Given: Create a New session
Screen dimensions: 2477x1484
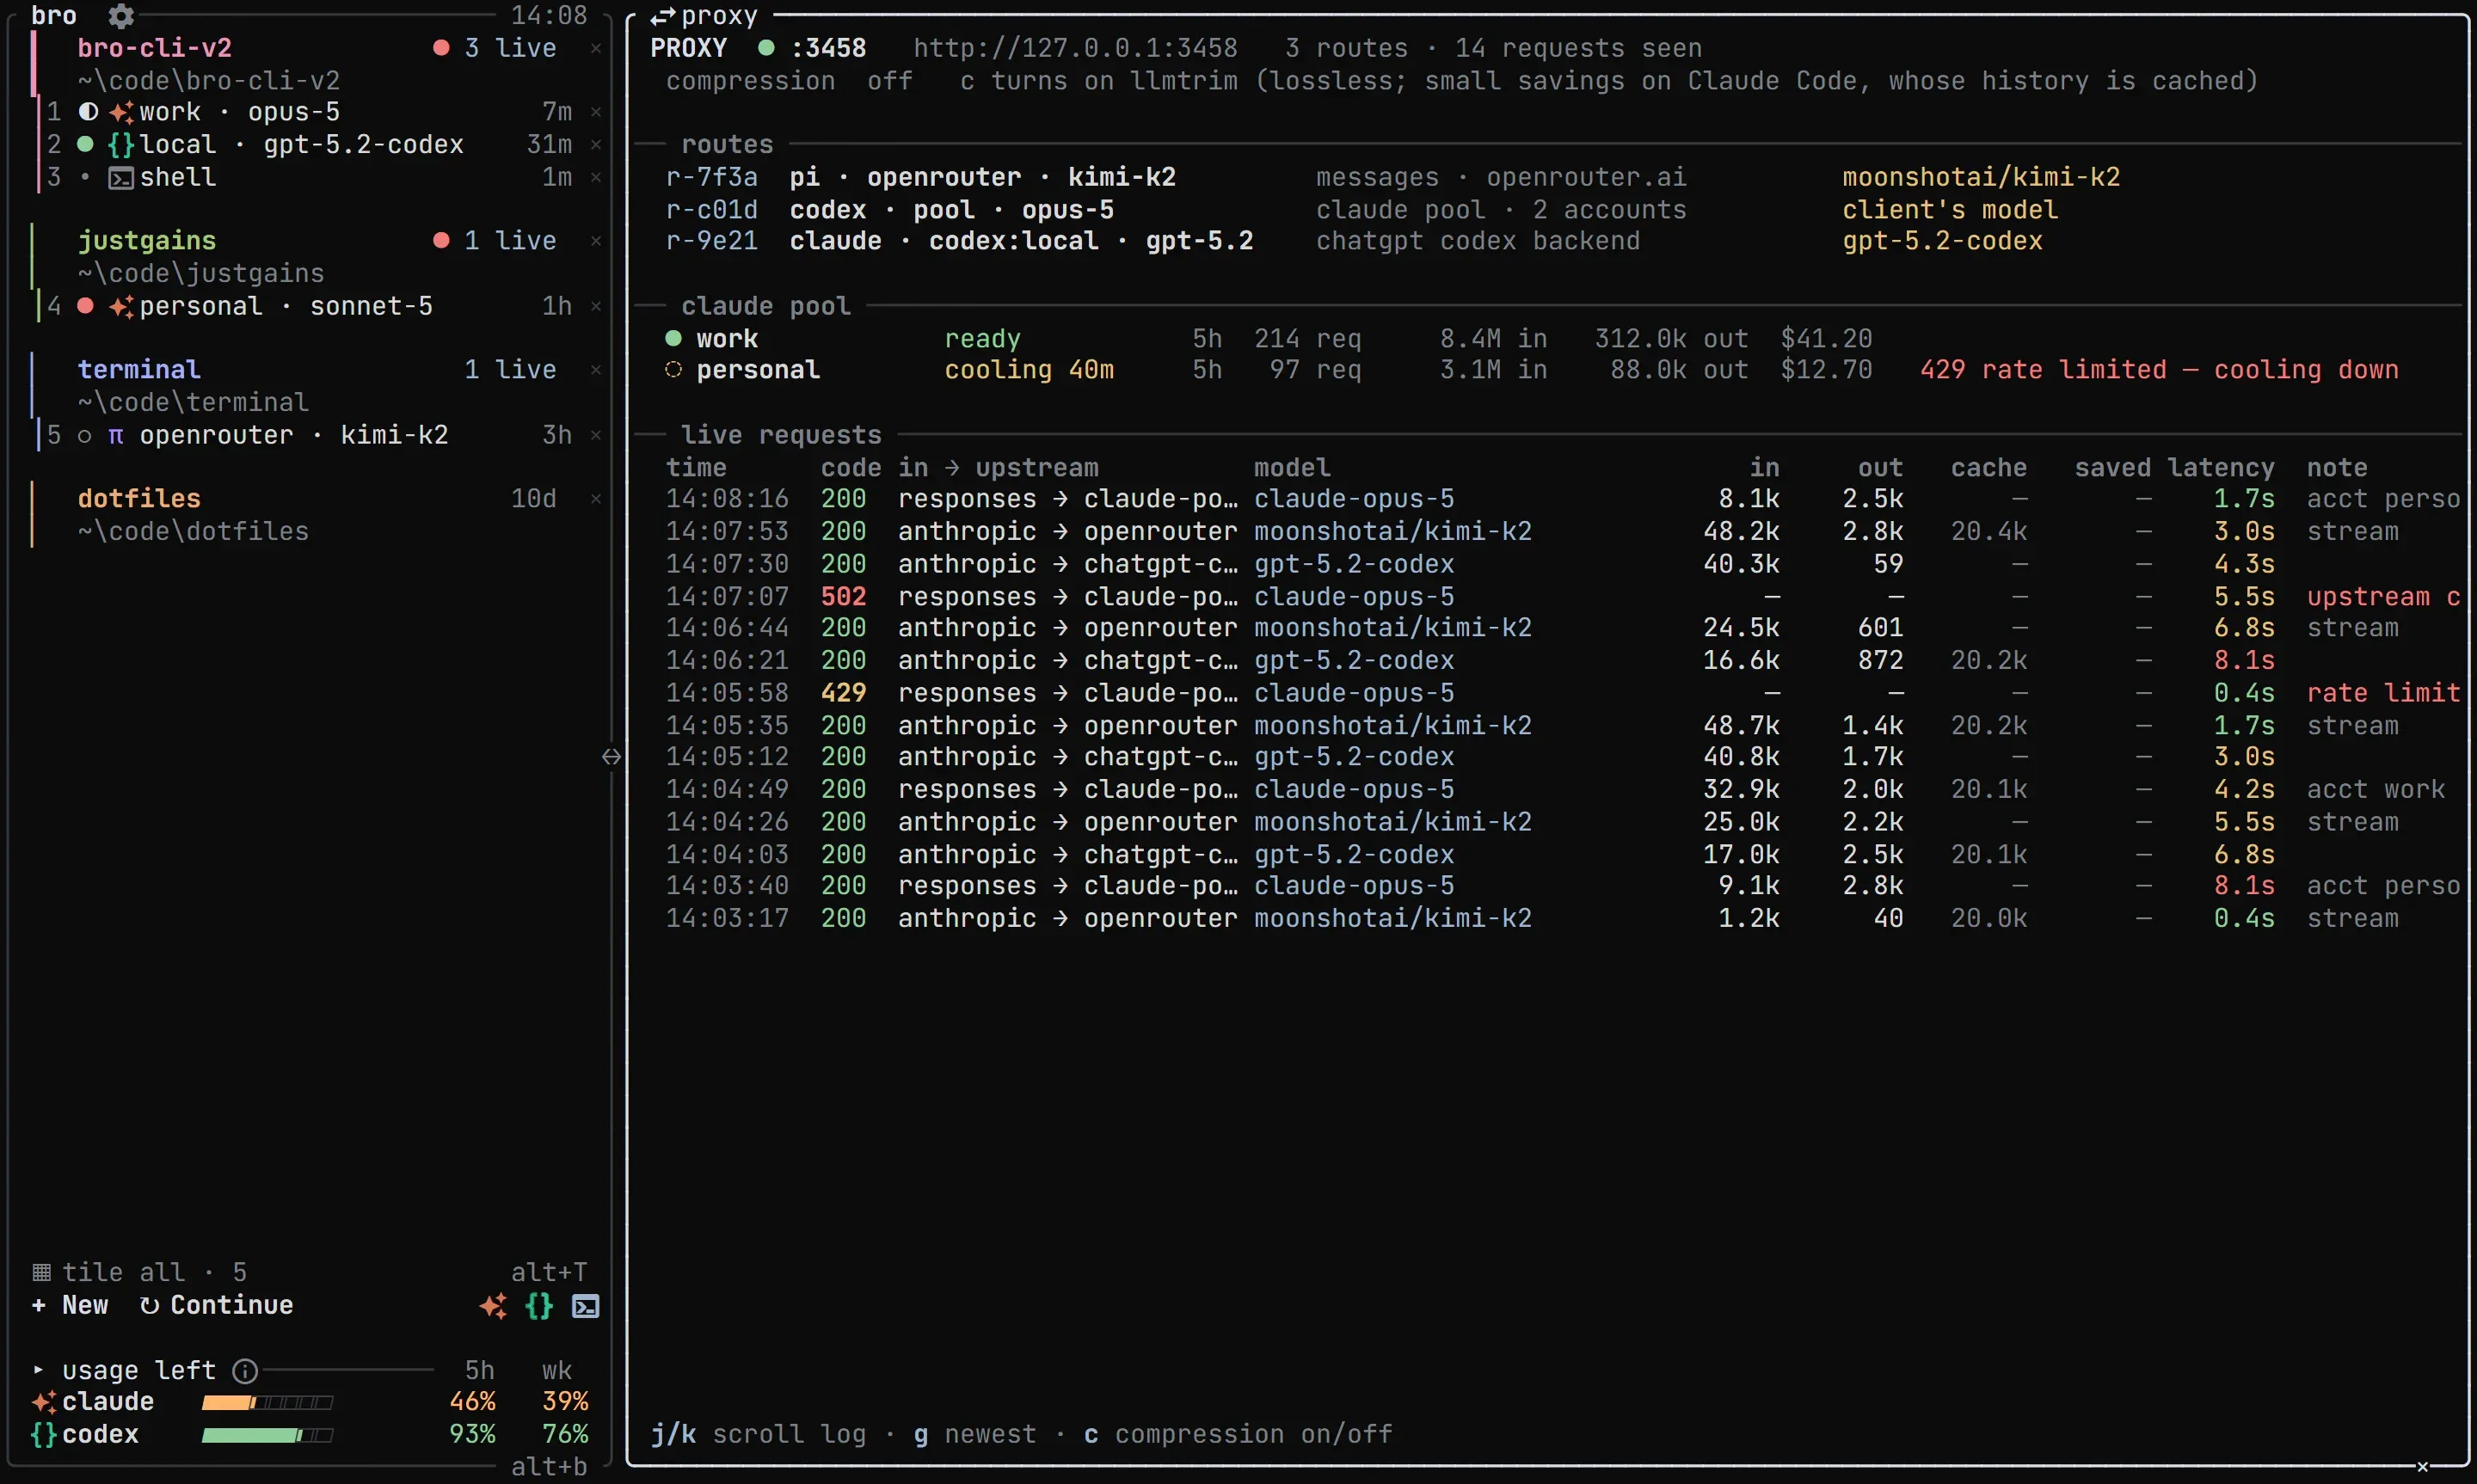Looking at the screenshot, I should point(70,1305).
